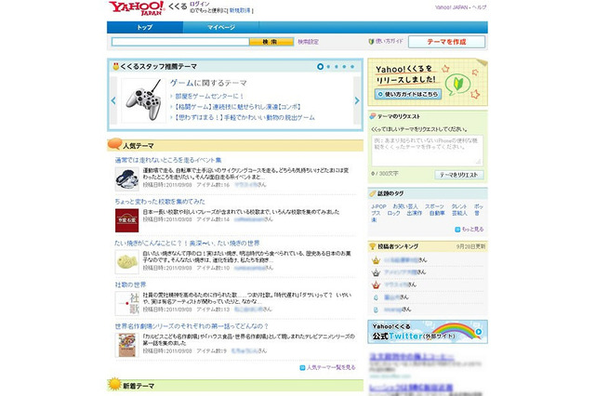This screenshot has height=396, width=595.
Task: Open the 検索設定 link
Action: 308,42
